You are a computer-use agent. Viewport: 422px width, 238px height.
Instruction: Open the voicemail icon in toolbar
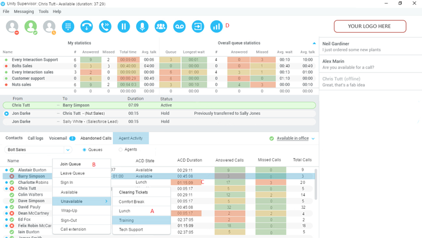coord(179,26)
